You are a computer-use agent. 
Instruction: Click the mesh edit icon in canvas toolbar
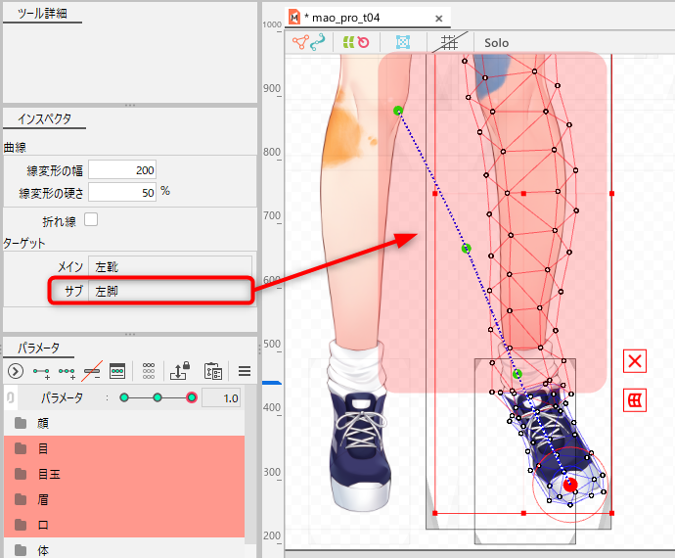402,43
